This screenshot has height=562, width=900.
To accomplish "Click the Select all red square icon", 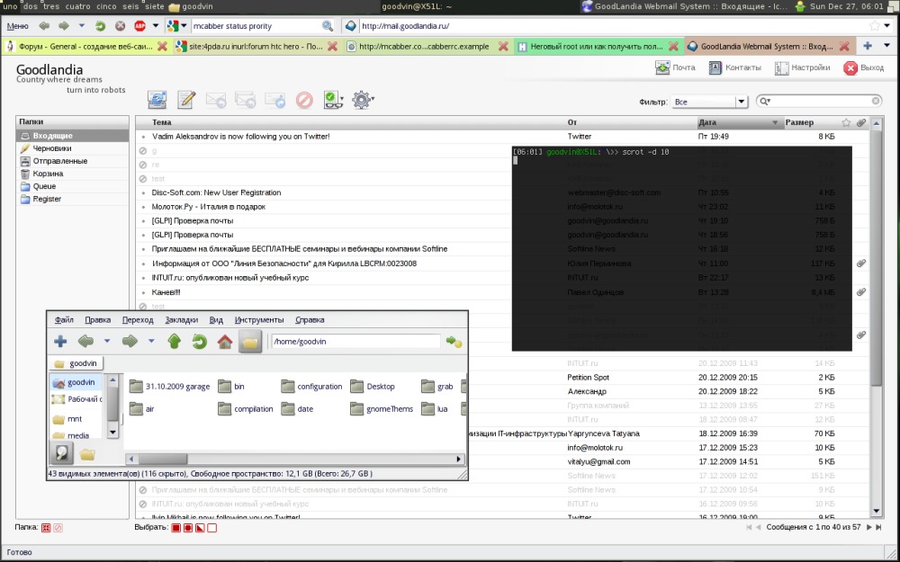I will (x=175, y=528).
